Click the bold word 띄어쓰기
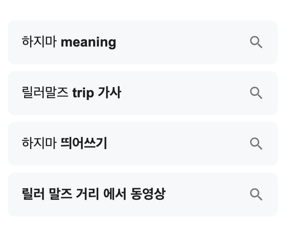295x242 pixels. (84, 143)
